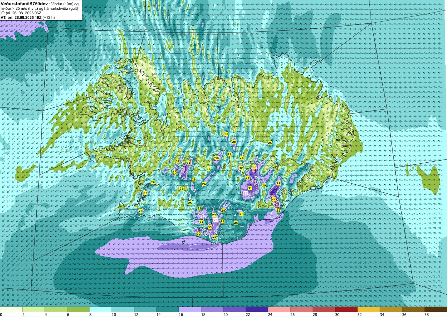Click the 32–34 m/s golden yellow swatch

(x=369, y=309)
